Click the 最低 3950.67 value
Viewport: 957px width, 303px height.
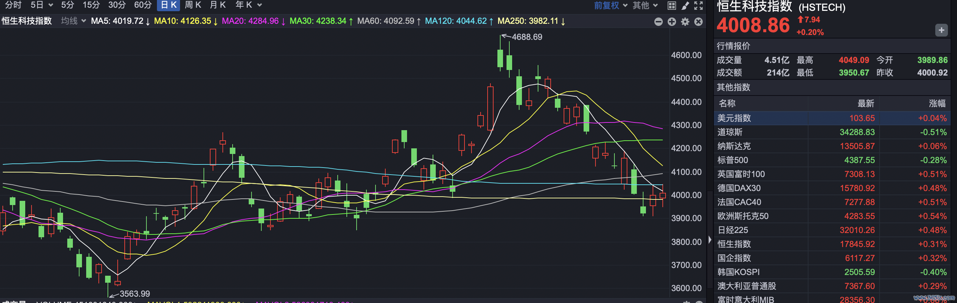pos(854,73)
